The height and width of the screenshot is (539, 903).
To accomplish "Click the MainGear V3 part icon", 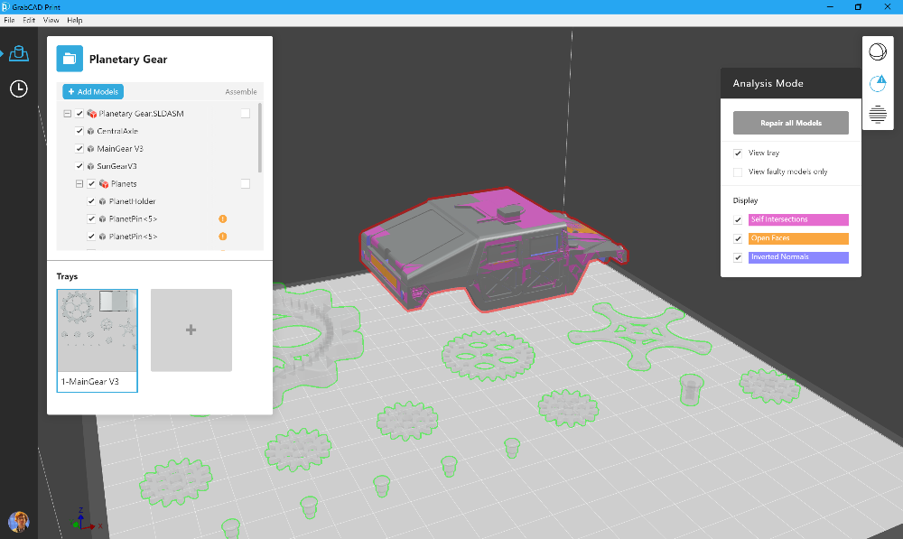I will coord(90,149).
